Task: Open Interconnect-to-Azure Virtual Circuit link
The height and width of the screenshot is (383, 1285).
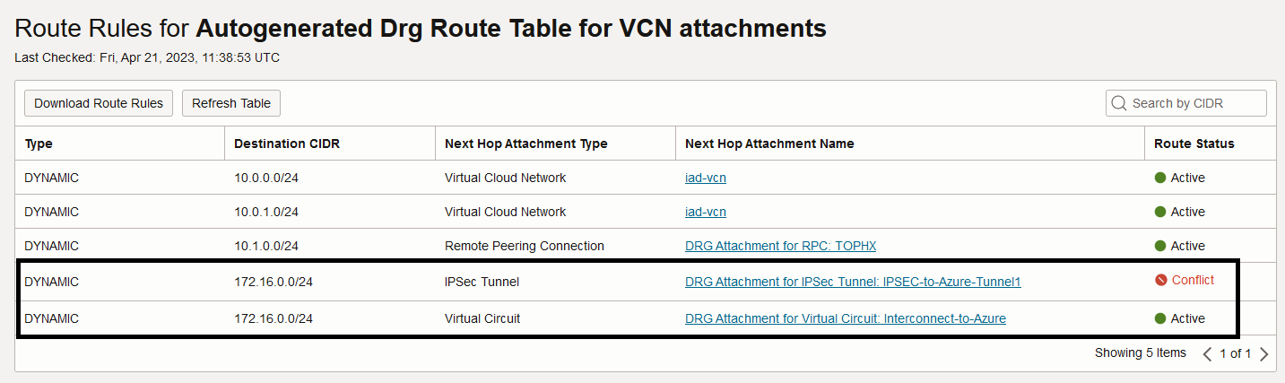Action: point(845,318)
